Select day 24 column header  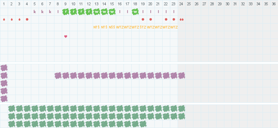(x=181, y=4)
